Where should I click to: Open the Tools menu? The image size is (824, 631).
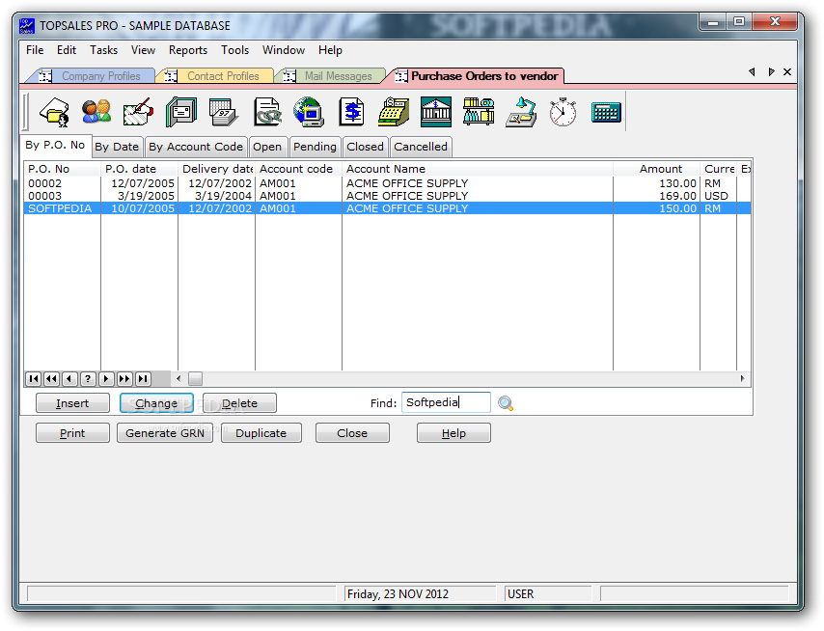coord(234,50)
